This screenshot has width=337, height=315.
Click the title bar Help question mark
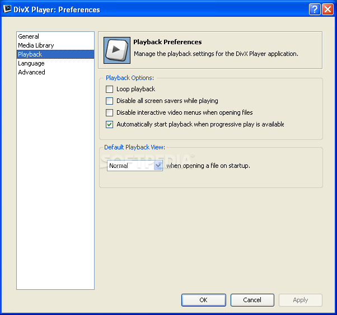pos(315,10)
